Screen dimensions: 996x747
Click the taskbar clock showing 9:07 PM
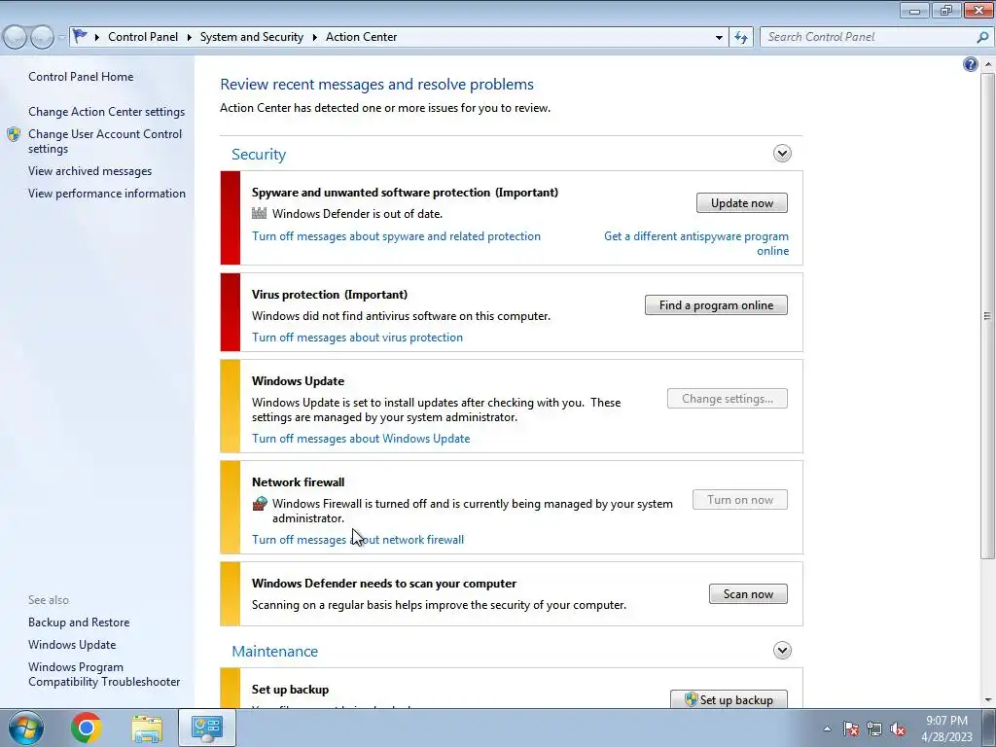[946, 729]
